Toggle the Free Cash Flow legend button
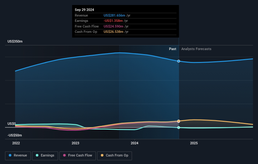 tap(78, 156)
